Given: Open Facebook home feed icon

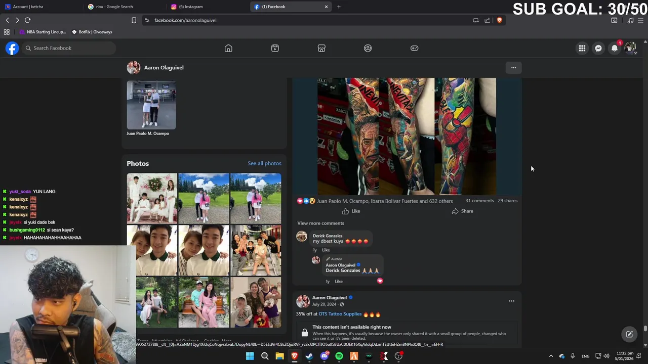Looking at the screenshot, I should click(x=228, y=48).
